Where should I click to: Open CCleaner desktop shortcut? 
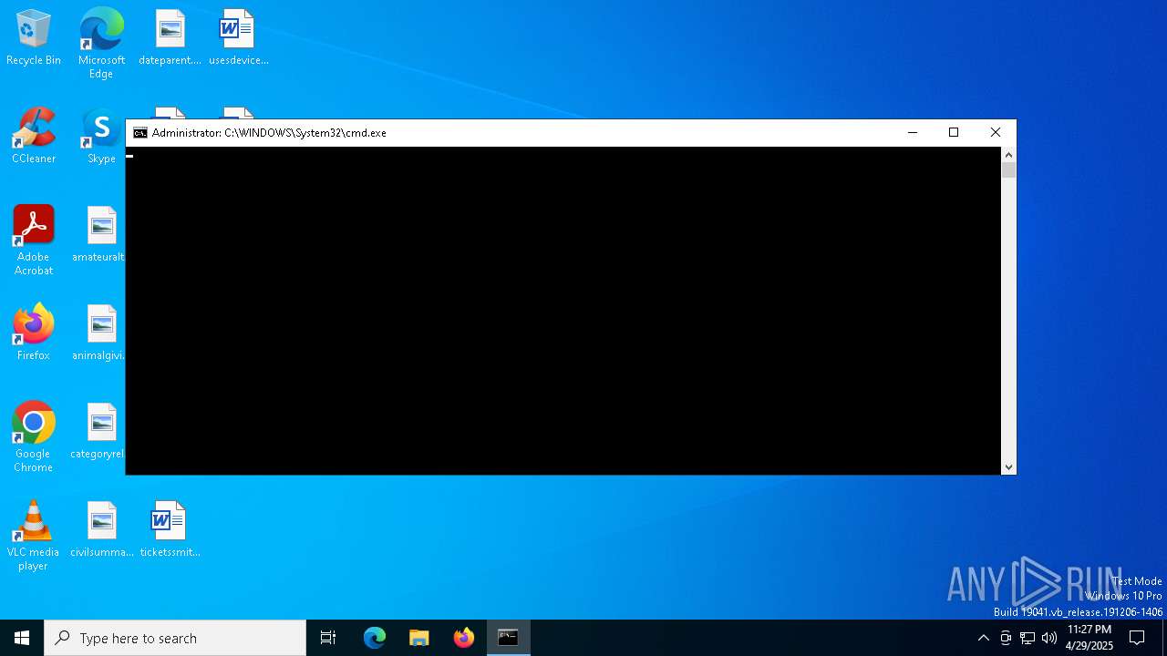click(x=34, y=137)
